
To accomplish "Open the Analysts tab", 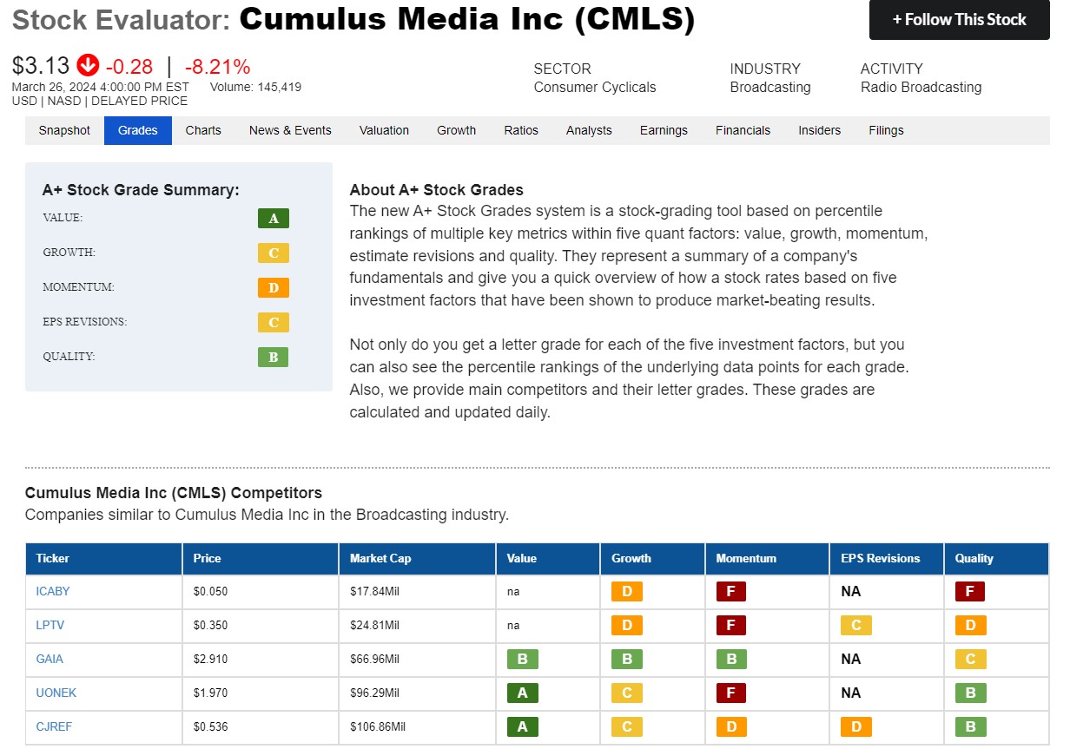I will (589, 130).
